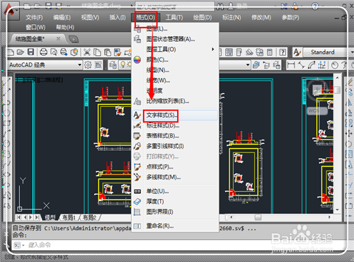354x262 pixels.
Task: Click the ViewCube in the drawing area
Action: point(316,89)
